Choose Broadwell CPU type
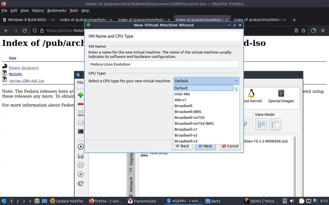This screenshot has width=329, height=205. click(204, 106)
